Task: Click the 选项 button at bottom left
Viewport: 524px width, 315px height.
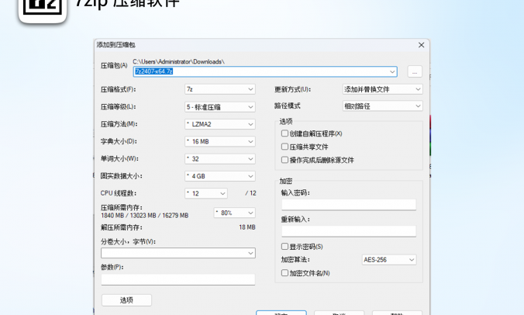Action: click(x=126, y=300)
